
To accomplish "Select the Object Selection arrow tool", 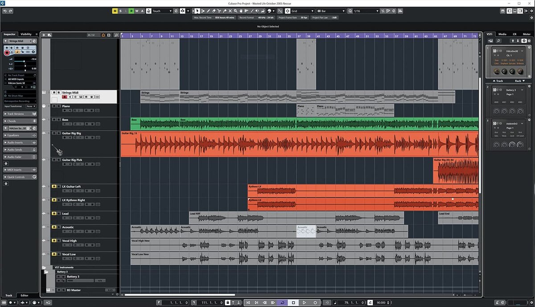I will coord(197,11).
